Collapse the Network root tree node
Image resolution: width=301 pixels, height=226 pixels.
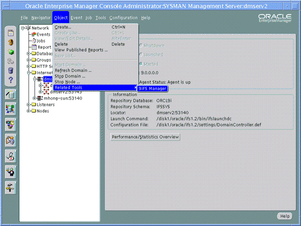pos(23,28)
